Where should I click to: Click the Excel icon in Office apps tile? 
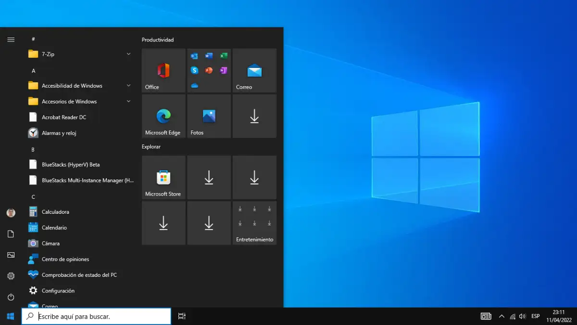click(x=224, y=56)
